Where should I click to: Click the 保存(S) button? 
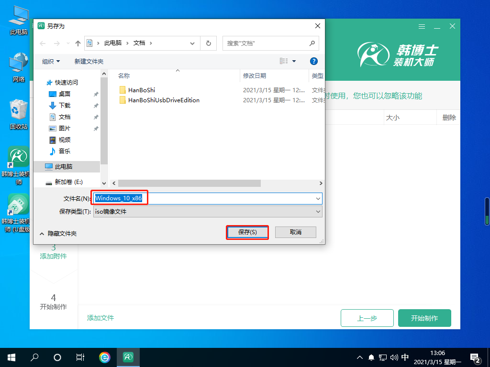click(247, 232)
